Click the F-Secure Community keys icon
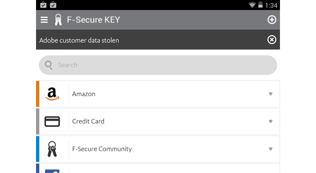This screenshot has height=173, width=316. tap(52, 149)
